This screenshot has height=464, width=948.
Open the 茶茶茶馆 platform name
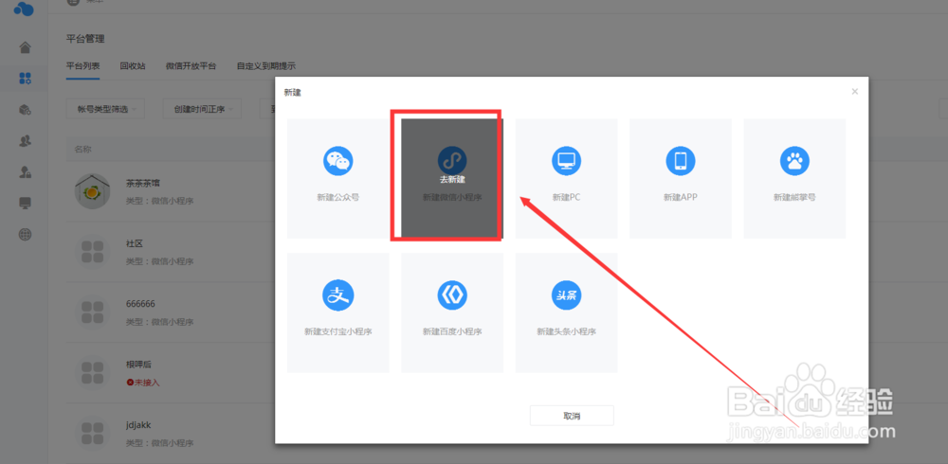(x=143, y=183)
